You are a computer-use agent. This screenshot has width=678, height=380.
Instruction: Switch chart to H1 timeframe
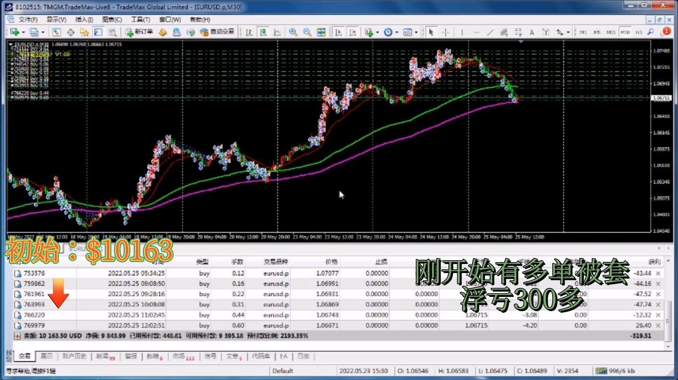click(x=638, y=32)
